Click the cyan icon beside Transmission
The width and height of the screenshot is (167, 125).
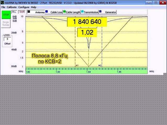pyautogui.click(x=82, y=12)
